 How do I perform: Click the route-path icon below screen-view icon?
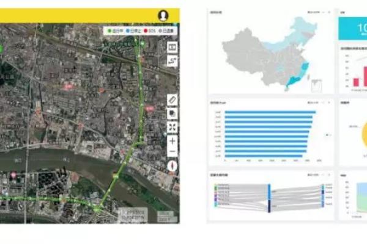pyautogui.click(x=172, y=61)
